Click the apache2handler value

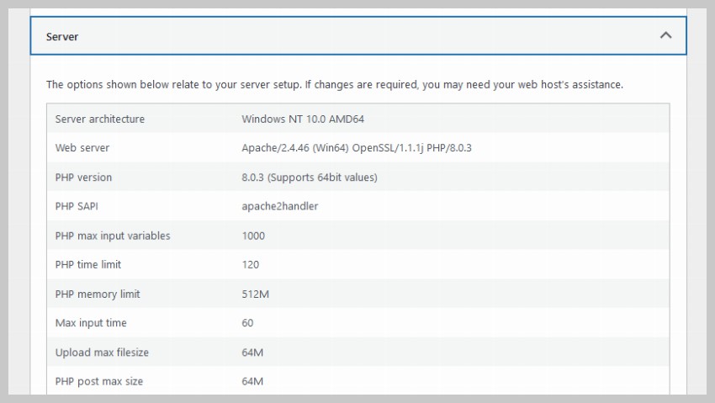279,206
